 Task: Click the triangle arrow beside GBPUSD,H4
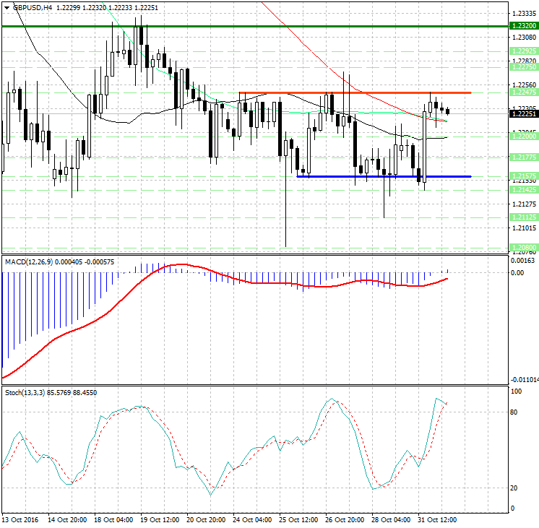(6, 7)
